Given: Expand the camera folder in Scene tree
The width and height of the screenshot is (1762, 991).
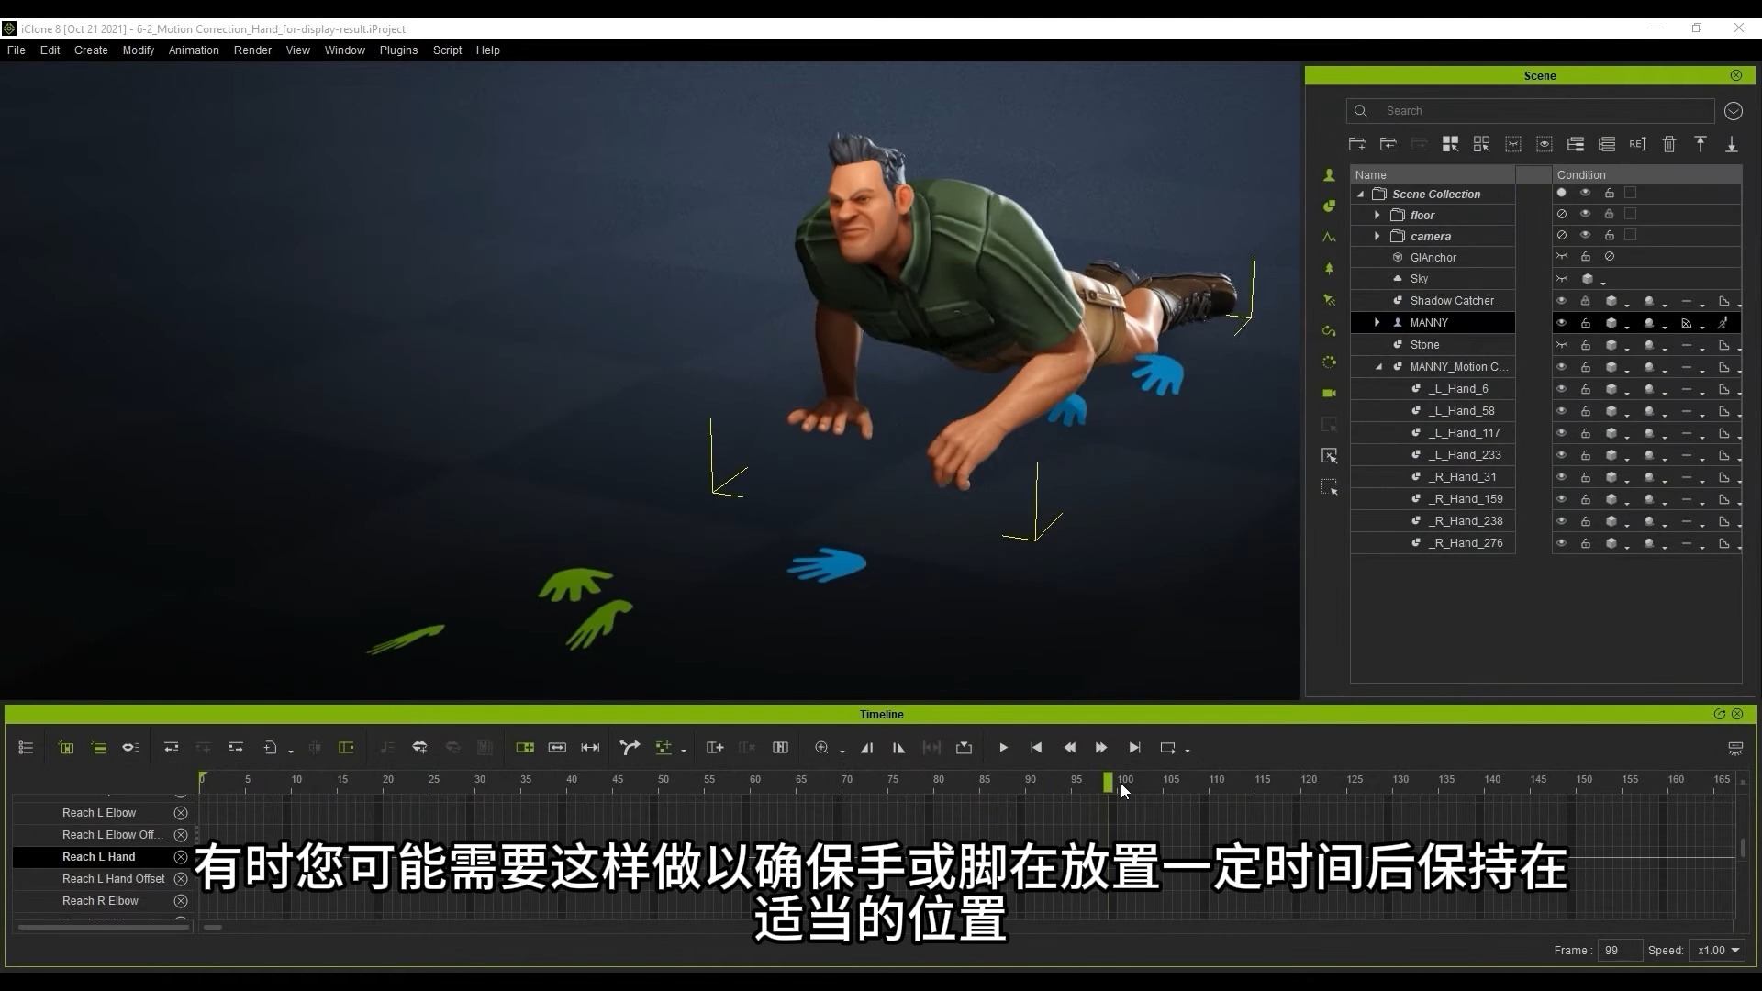Looking at the screenshot, I should [x=1377, y=236].
